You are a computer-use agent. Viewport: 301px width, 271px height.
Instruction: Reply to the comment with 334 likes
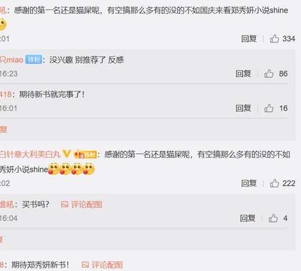(249, 39)
